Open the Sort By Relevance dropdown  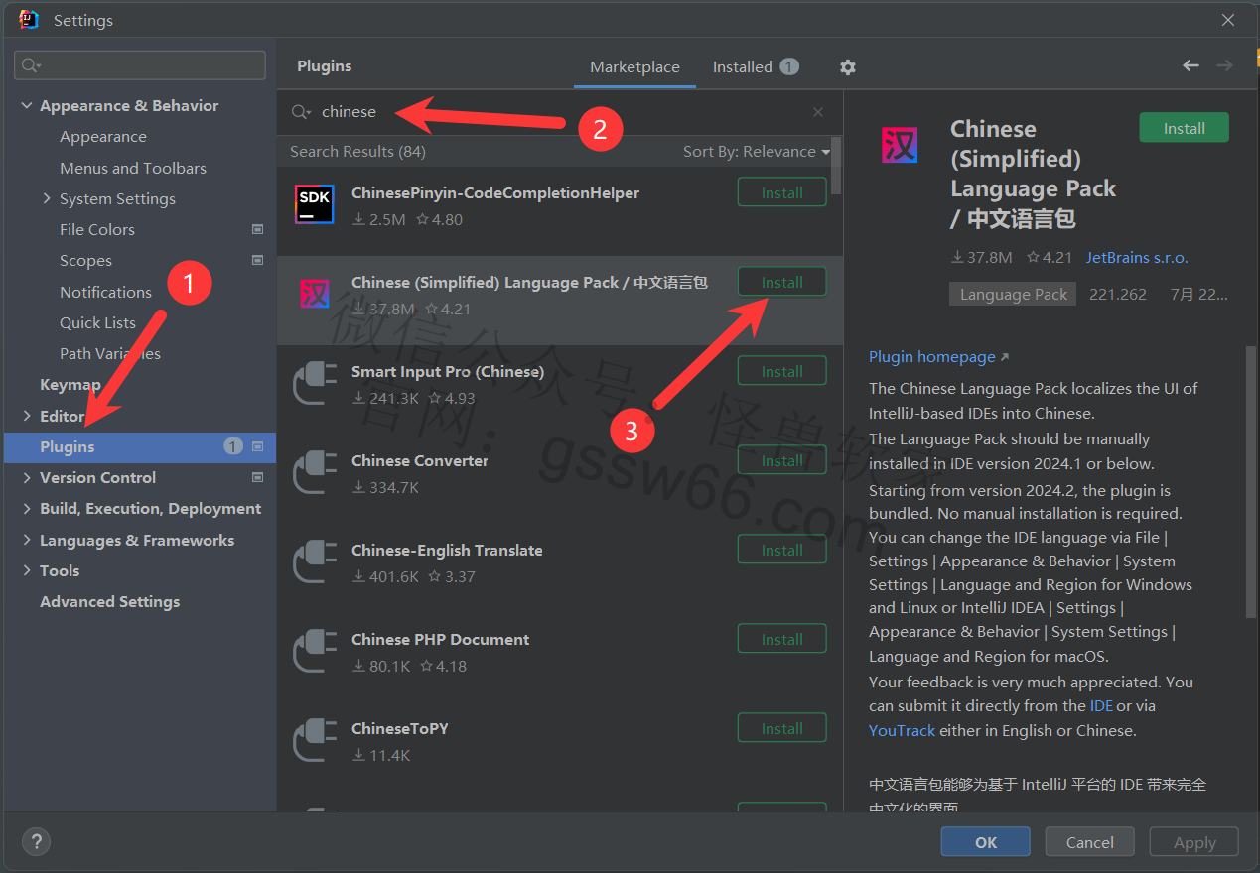tap(756, 152)
